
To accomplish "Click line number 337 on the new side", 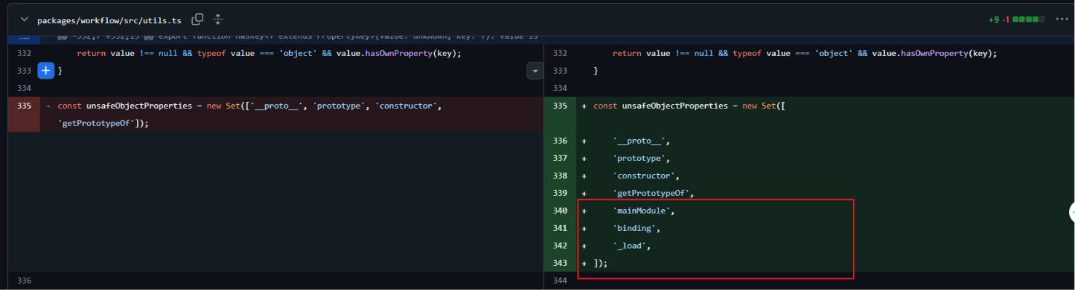I will 560,158.
